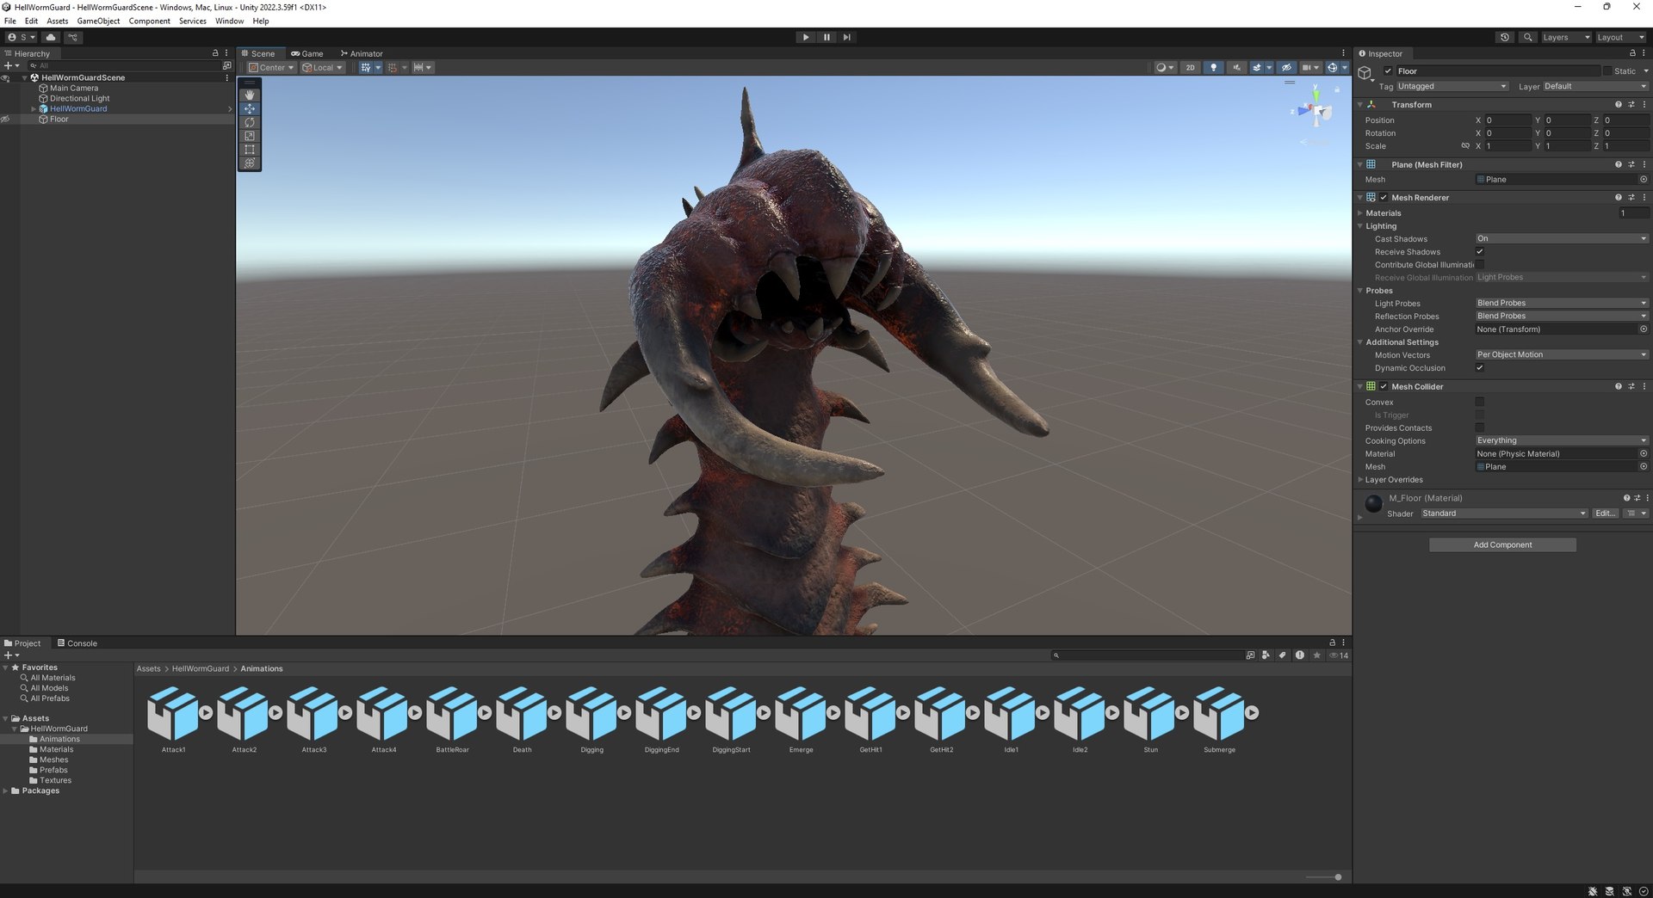1653x898 pixels.
Task: Switch to the Animator tab
Action: pyautogui.click(x=362, y=53)
